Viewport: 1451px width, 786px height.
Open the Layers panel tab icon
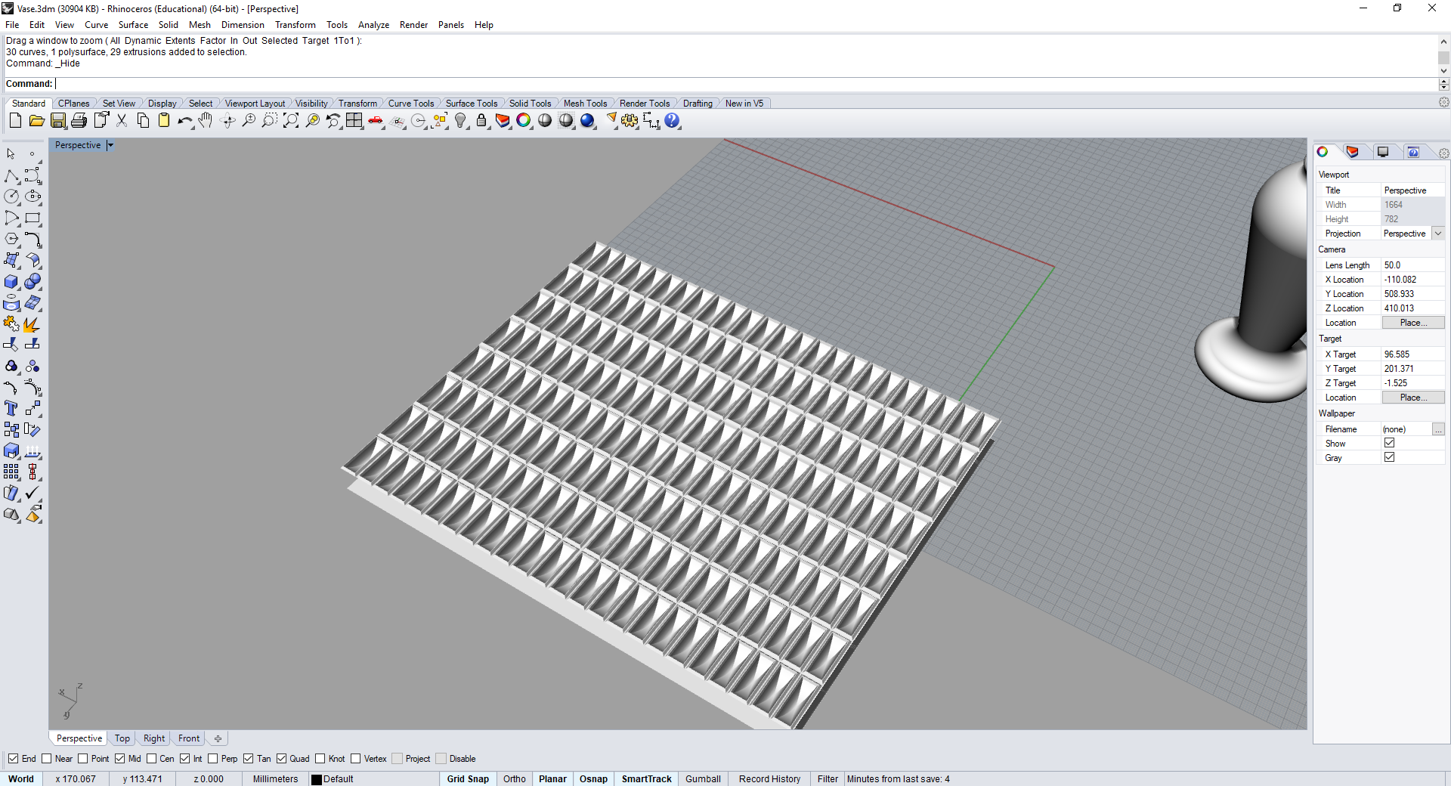[1352, 152]
